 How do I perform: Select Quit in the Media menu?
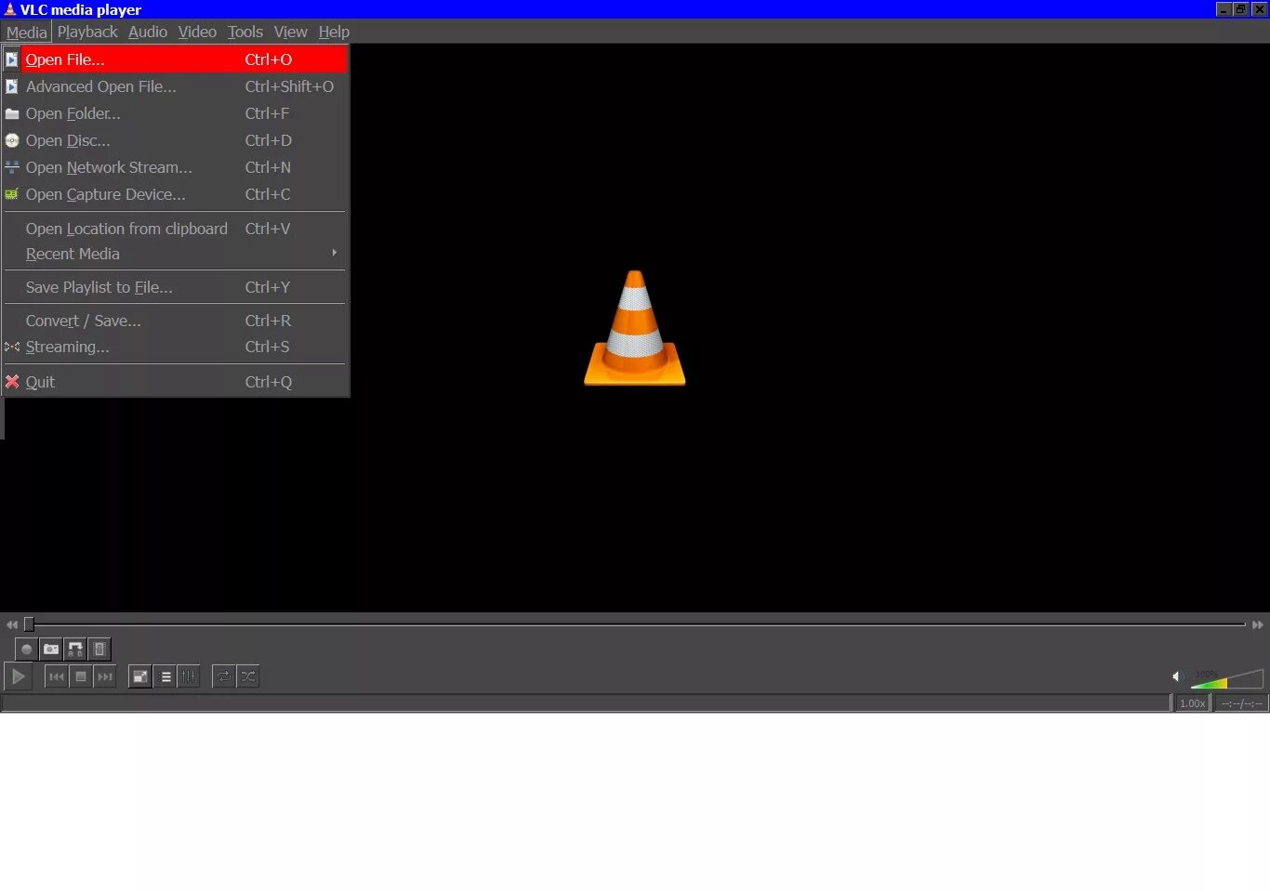[175, 382]
